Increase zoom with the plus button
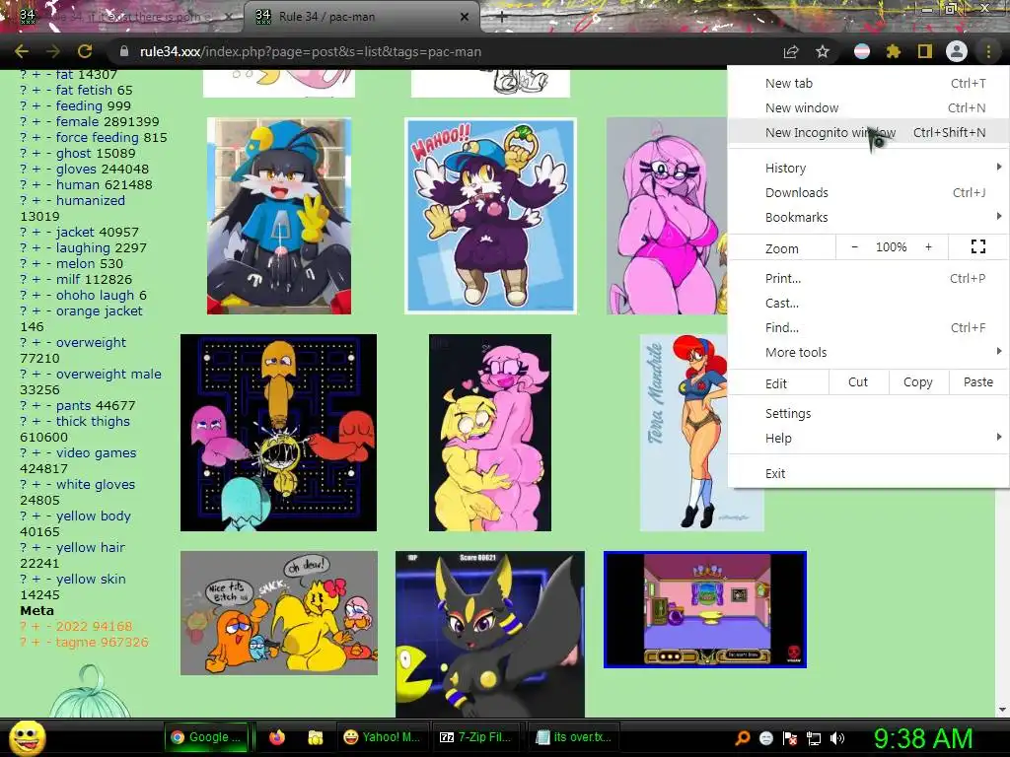 (x=928, y=246)
